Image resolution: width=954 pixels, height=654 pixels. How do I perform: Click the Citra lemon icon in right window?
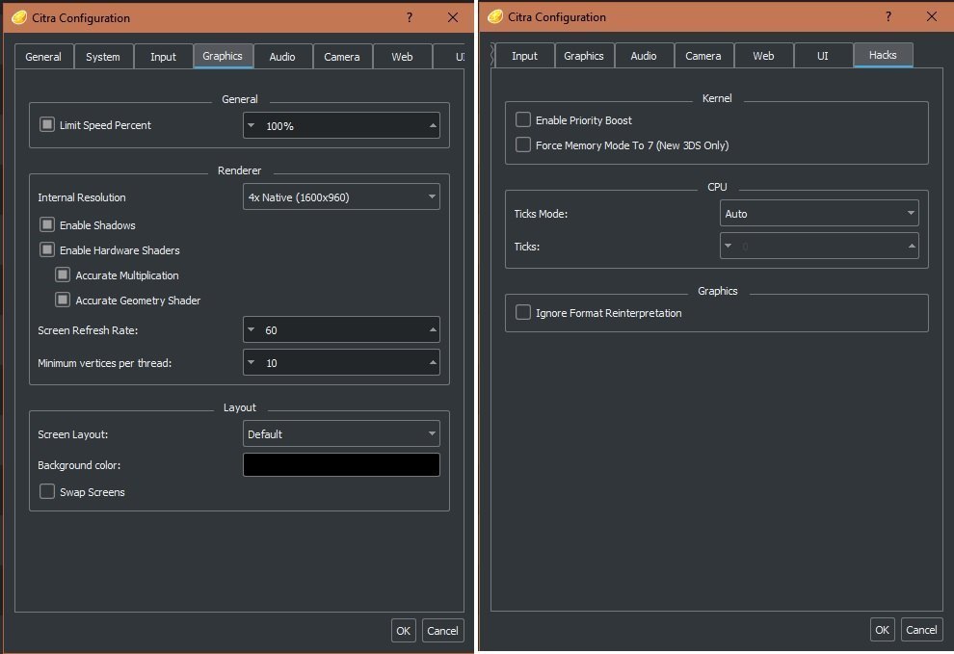click(495, 16)
